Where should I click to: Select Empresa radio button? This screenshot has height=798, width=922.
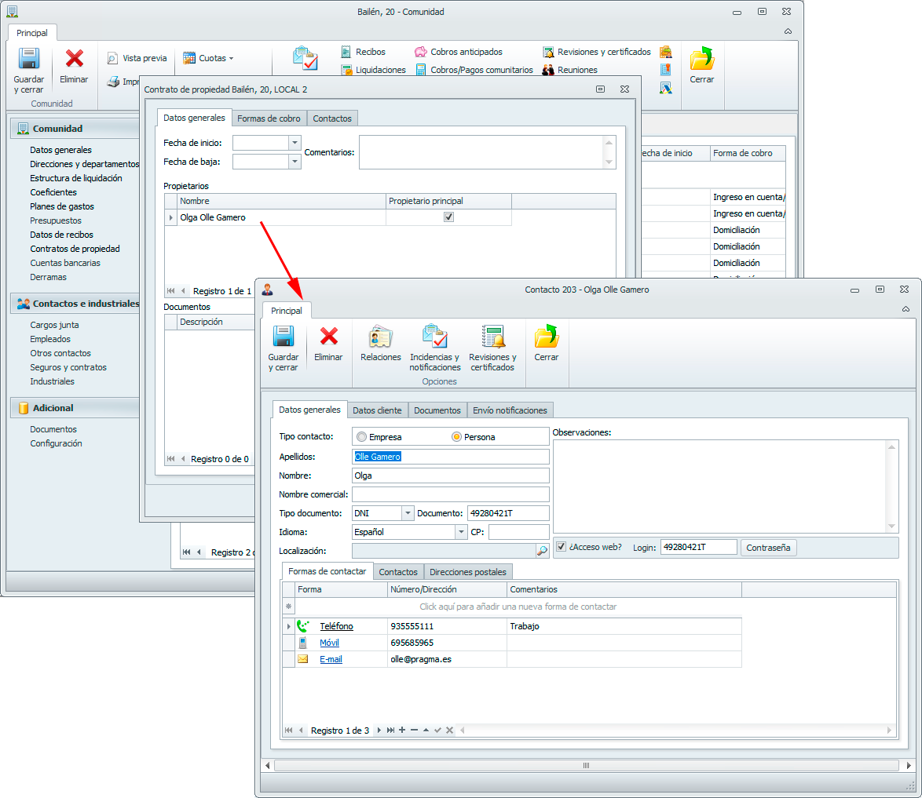tap(361, 436)
